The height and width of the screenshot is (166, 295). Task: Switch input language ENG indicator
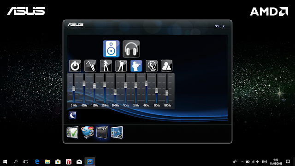click(264, 162)
